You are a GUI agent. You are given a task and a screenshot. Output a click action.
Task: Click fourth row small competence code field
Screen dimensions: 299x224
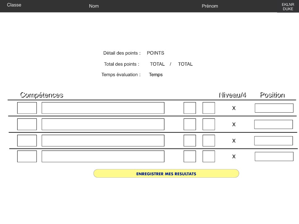27,156
